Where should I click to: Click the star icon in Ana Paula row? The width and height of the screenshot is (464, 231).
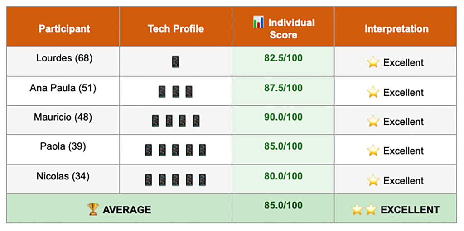coord(373,92)
